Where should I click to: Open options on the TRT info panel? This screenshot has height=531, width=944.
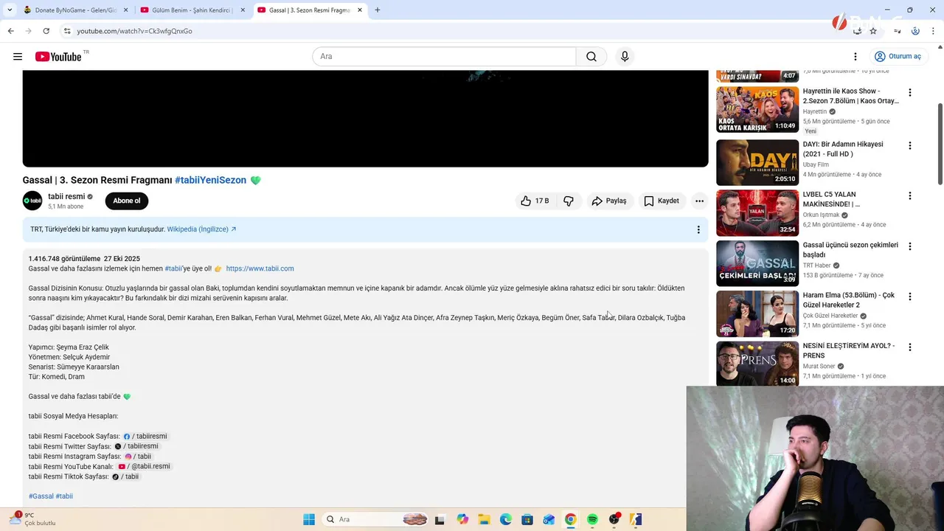tap(698, 229)
